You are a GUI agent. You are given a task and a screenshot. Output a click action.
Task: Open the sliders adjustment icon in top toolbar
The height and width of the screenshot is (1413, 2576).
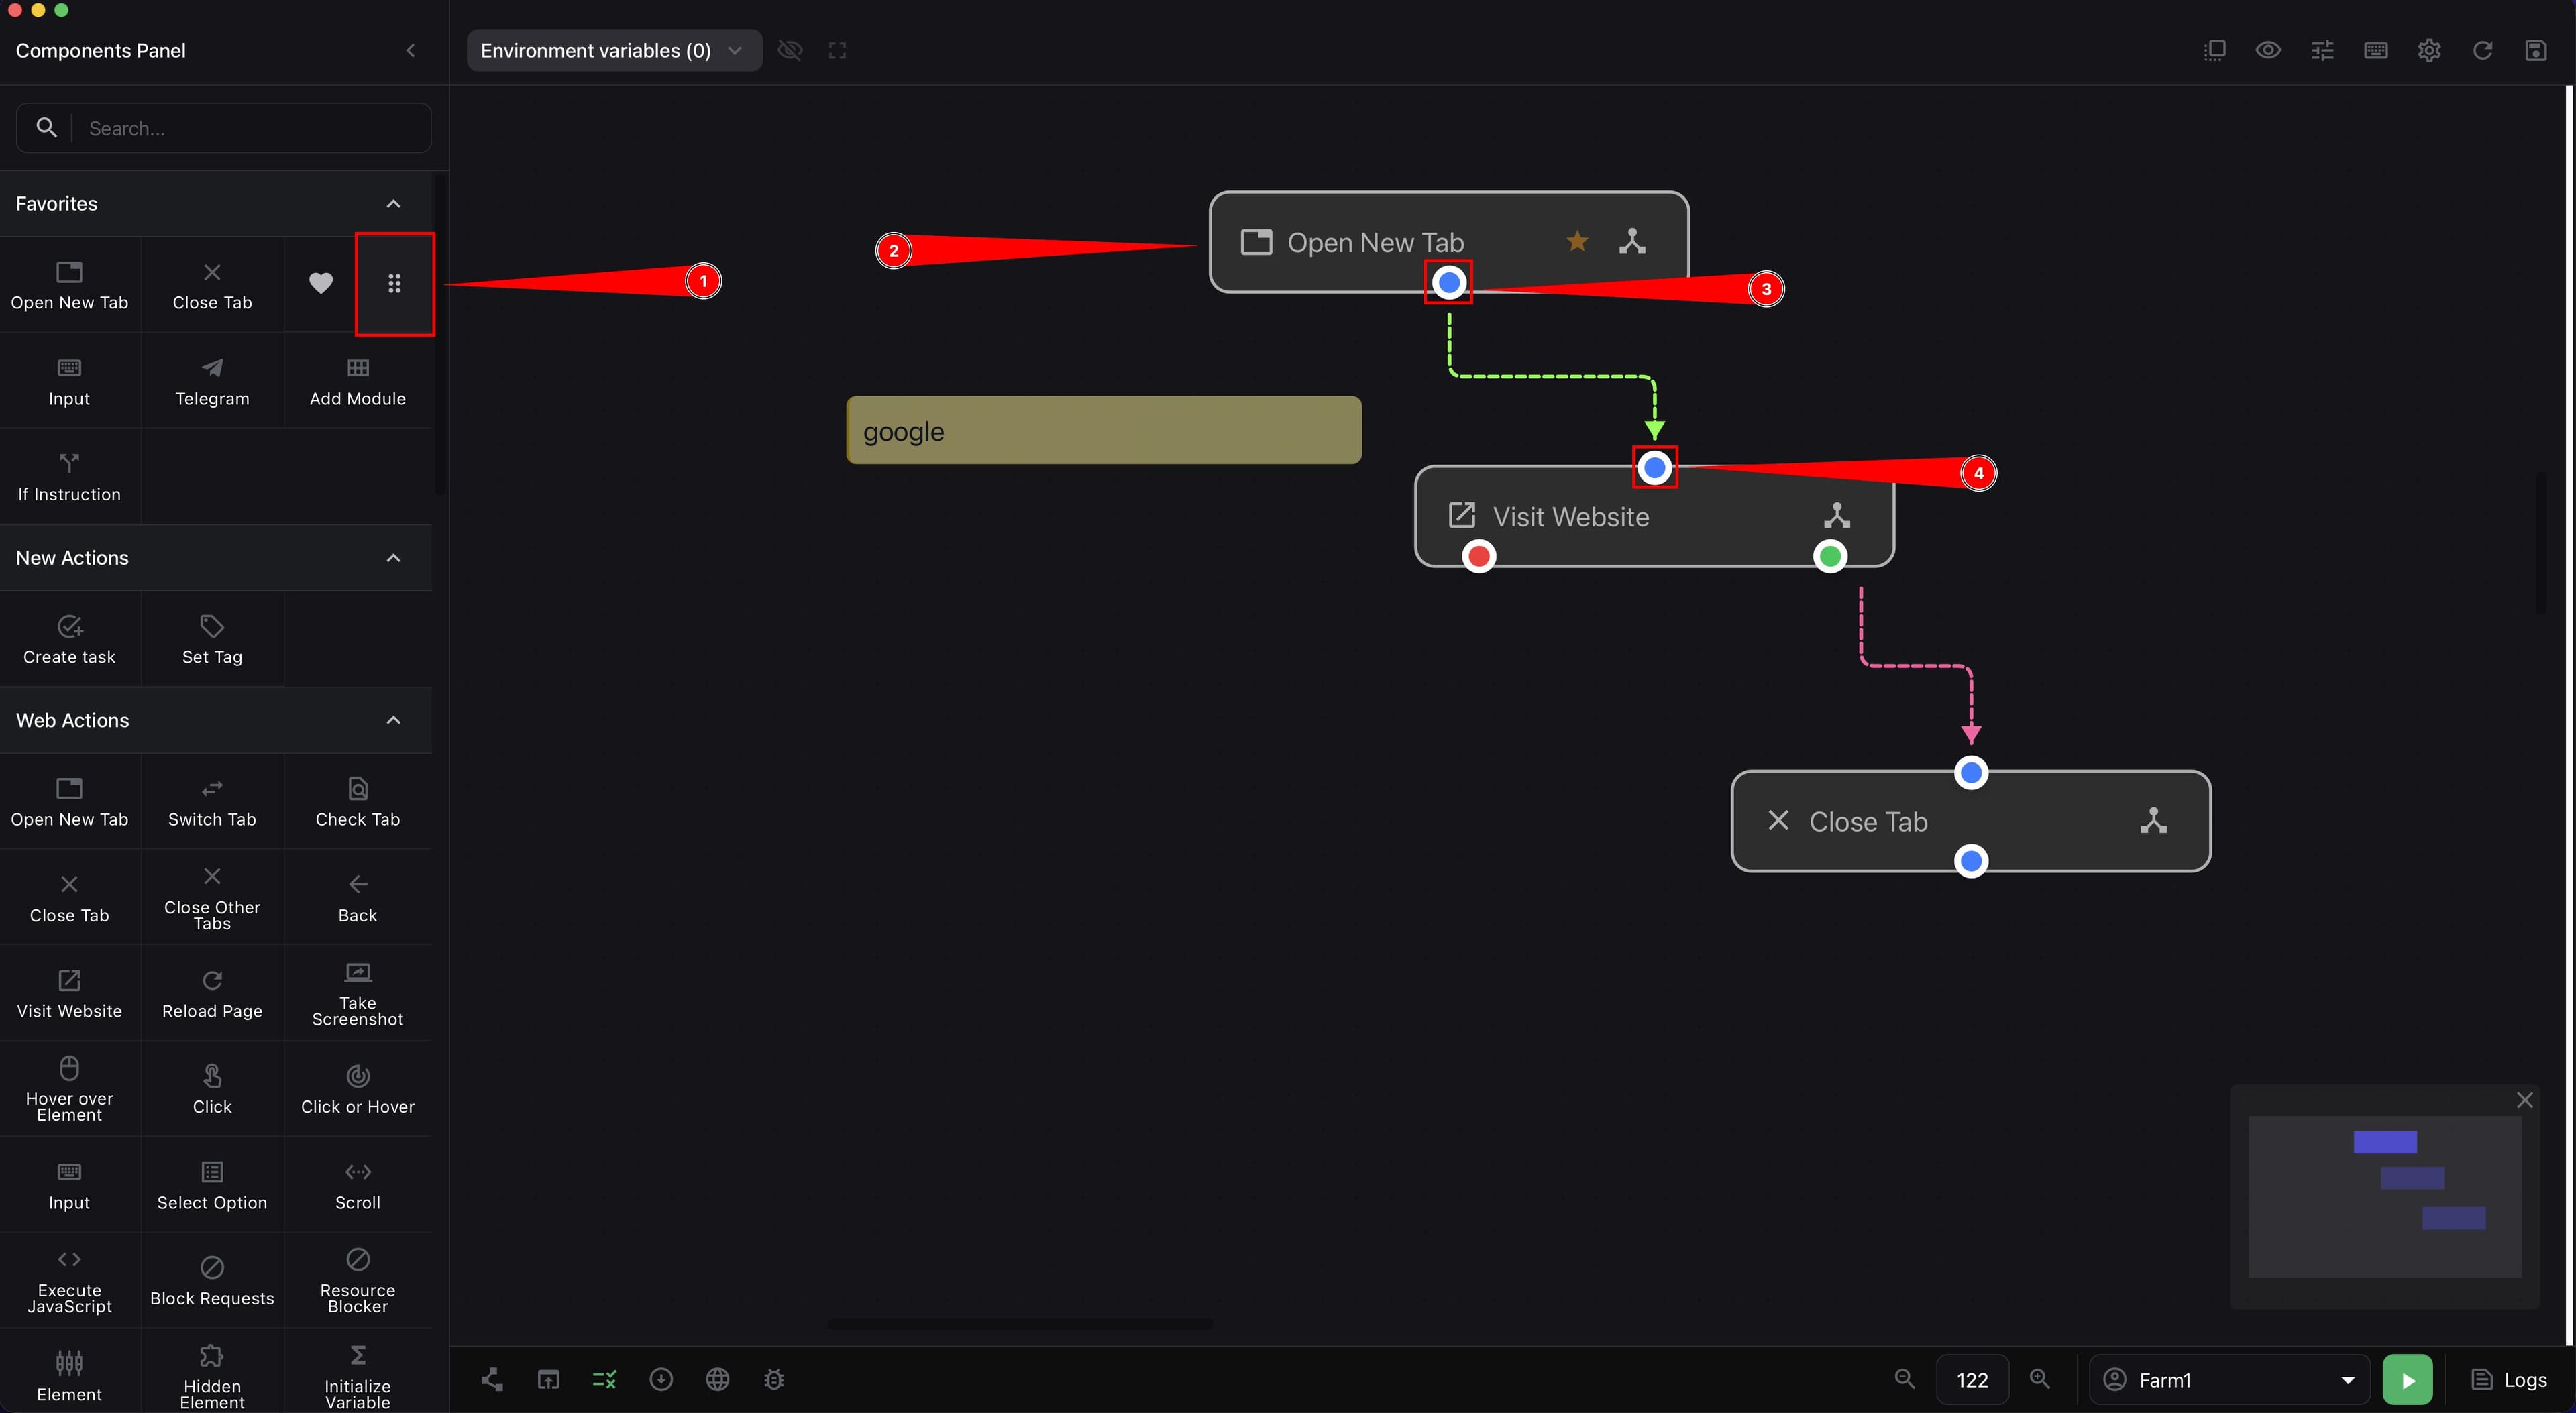pos(2322,50)
